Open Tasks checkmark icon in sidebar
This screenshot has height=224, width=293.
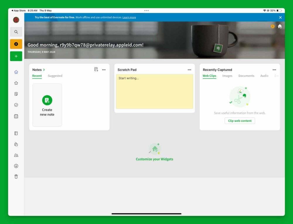point(16,105)
